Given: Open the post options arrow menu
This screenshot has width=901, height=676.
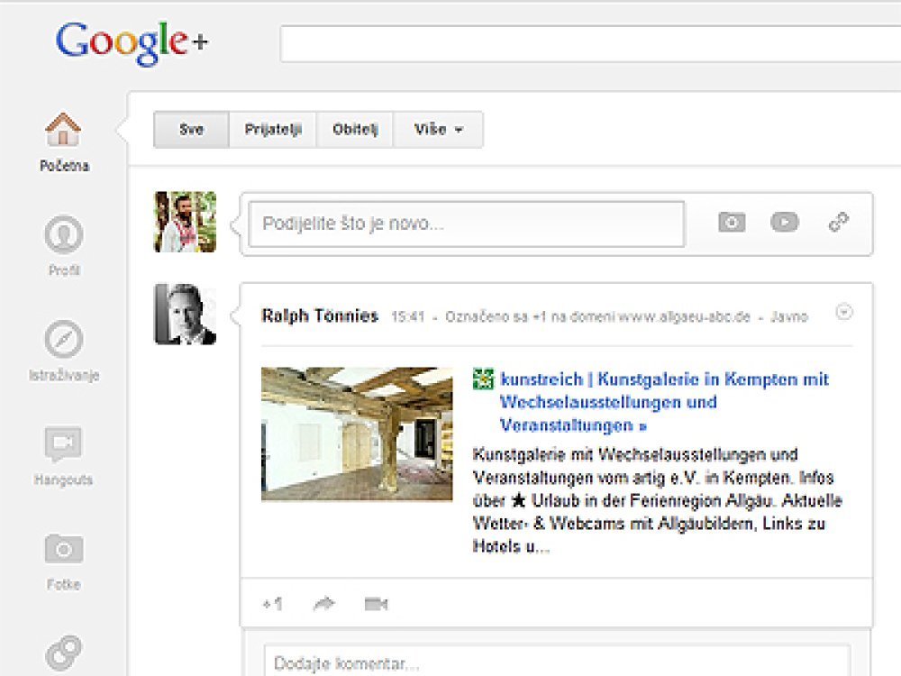Looking at the screenshot, I should [x=844, y=313].
